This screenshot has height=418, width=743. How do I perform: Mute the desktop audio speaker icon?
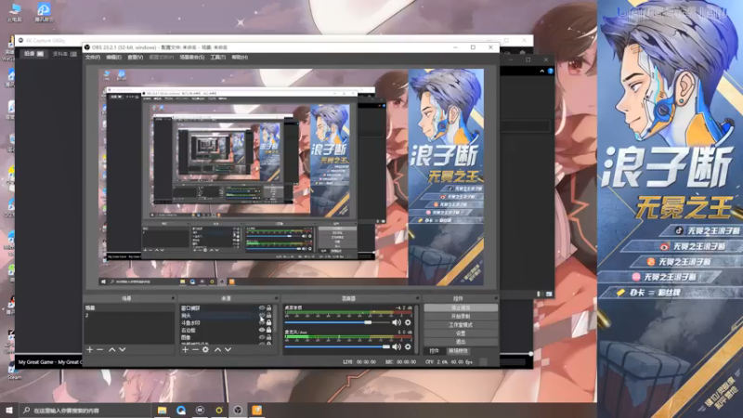[397, 322]
